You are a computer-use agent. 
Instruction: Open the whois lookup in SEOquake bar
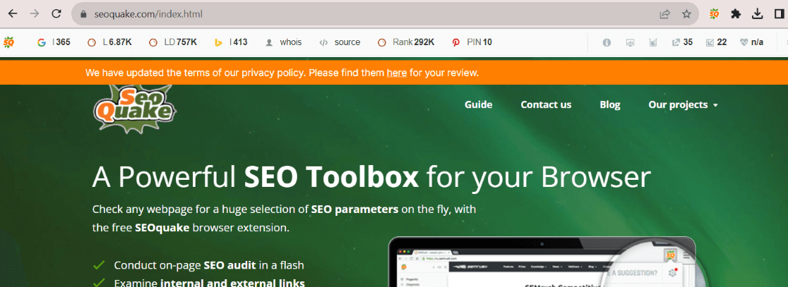click(x=283, y=42)
